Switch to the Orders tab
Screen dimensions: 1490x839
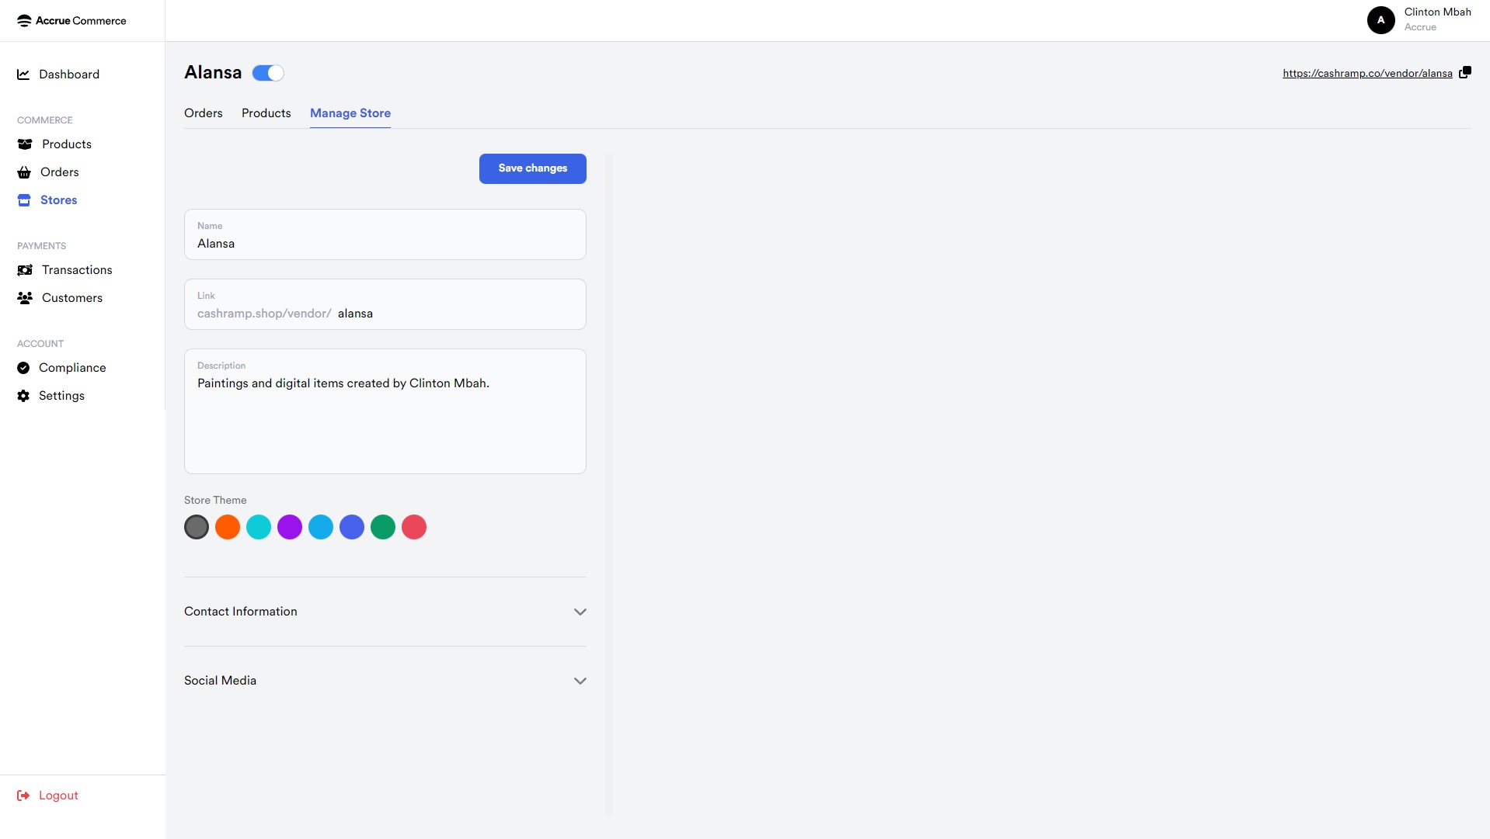click(203, 113)
